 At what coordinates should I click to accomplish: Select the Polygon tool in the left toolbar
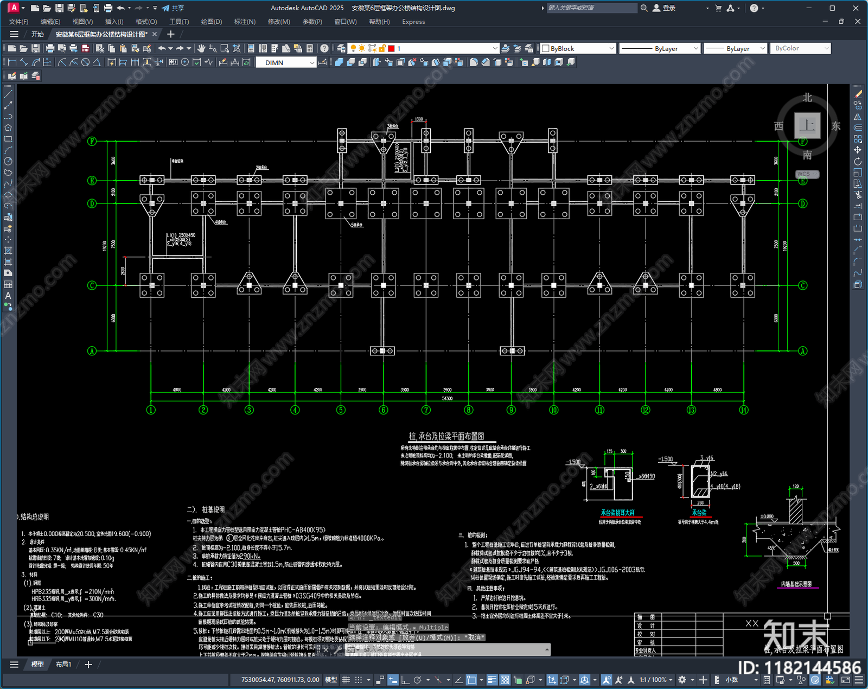click(x=8, y=128)
